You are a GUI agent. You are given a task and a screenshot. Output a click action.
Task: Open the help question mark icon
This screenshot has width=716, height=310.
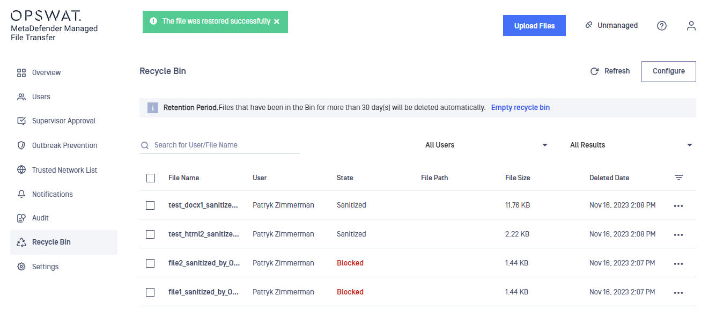tap(662, 26)
